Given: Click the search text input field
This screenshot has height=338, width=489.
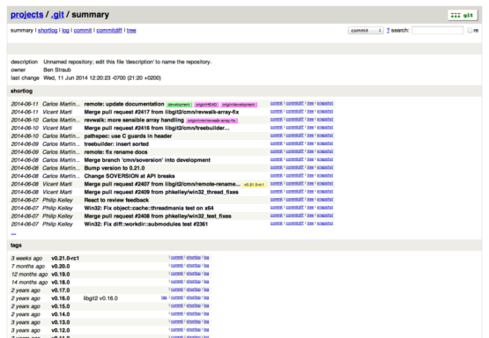Looking at the screenshot, I should tap(438, 30).
